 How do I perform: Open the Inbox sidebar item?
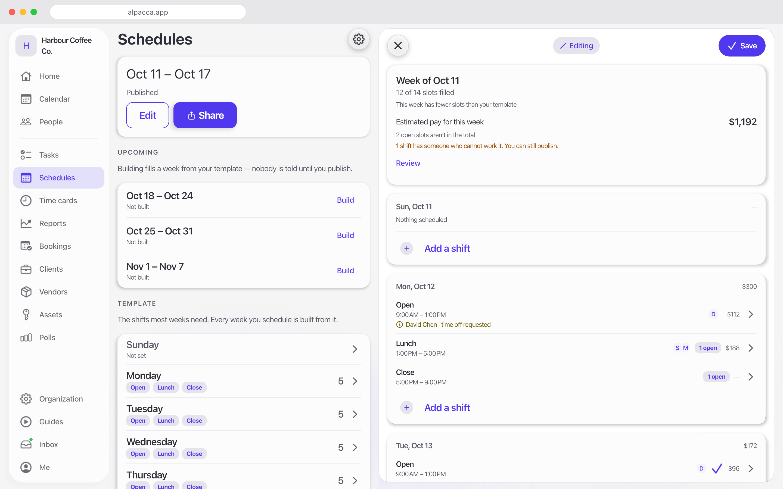click(58, 444)
